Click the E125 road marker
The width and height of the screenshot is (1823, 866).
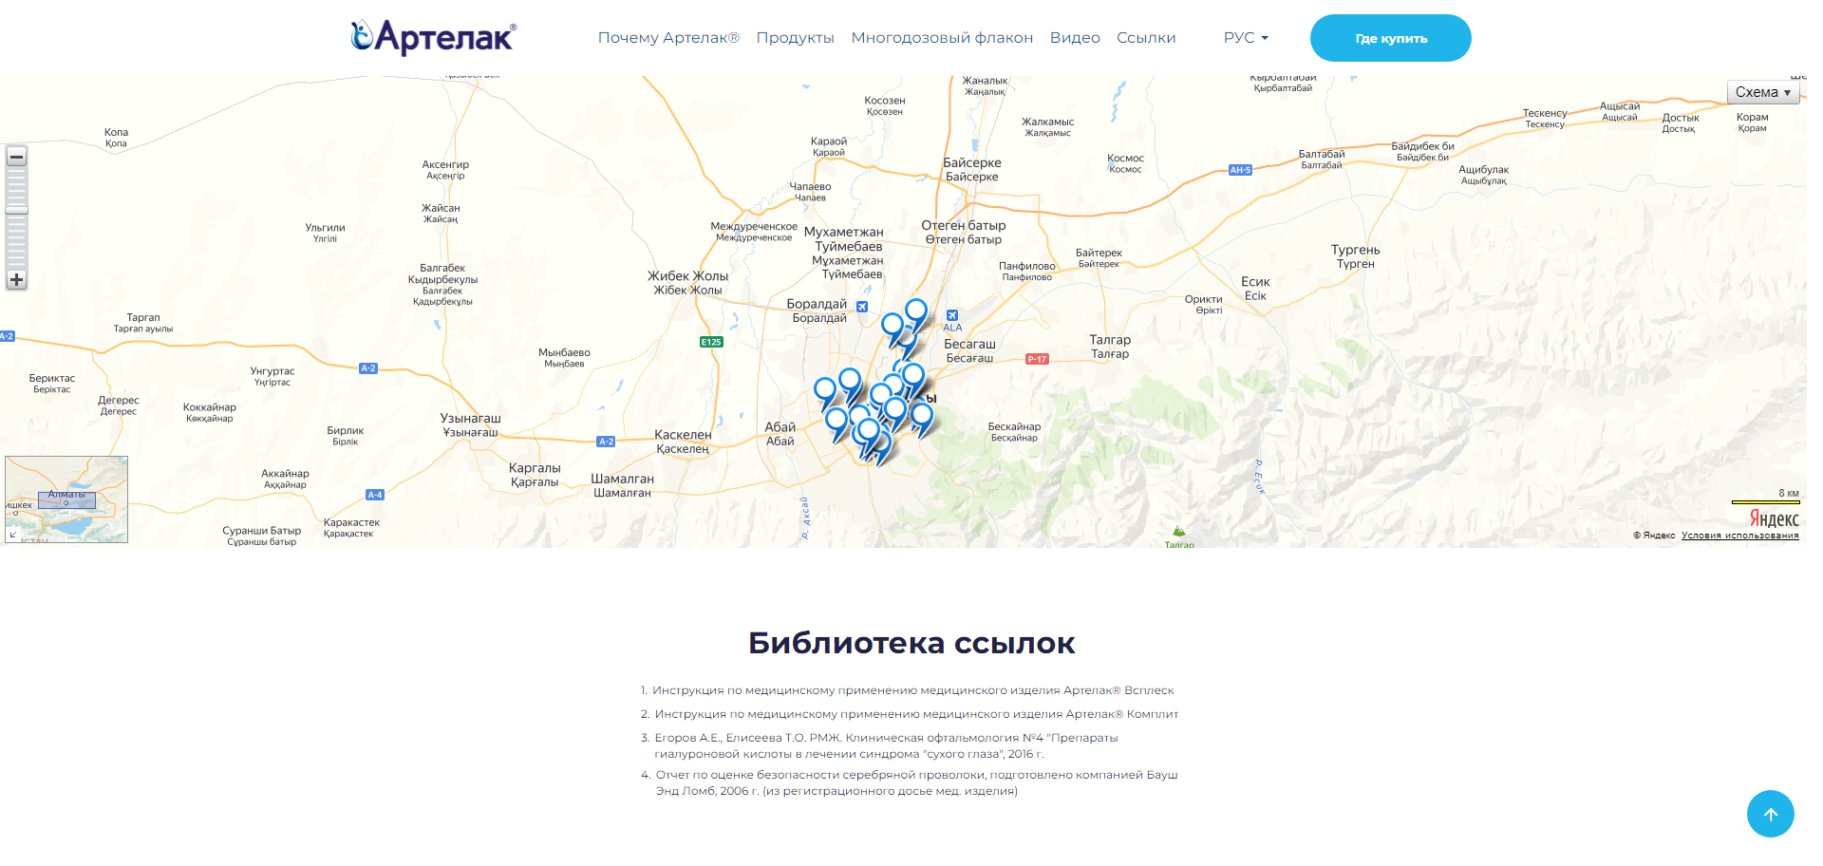(x=711, y=342)
